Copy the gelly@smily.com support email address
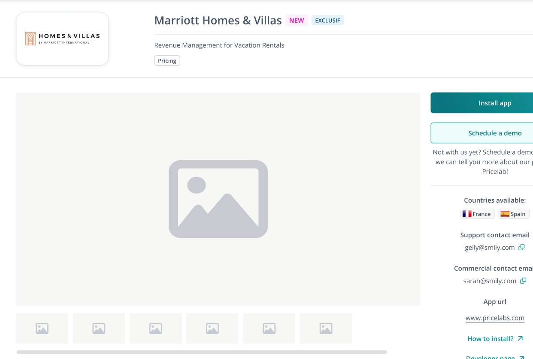533x359 pixels. point(521,247)
